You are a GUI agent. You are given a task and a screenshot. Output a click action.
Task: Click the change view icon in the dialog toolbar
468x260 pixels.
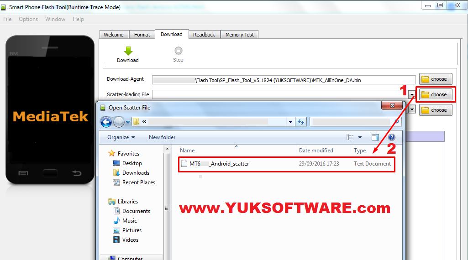click(x=350, y=137)
